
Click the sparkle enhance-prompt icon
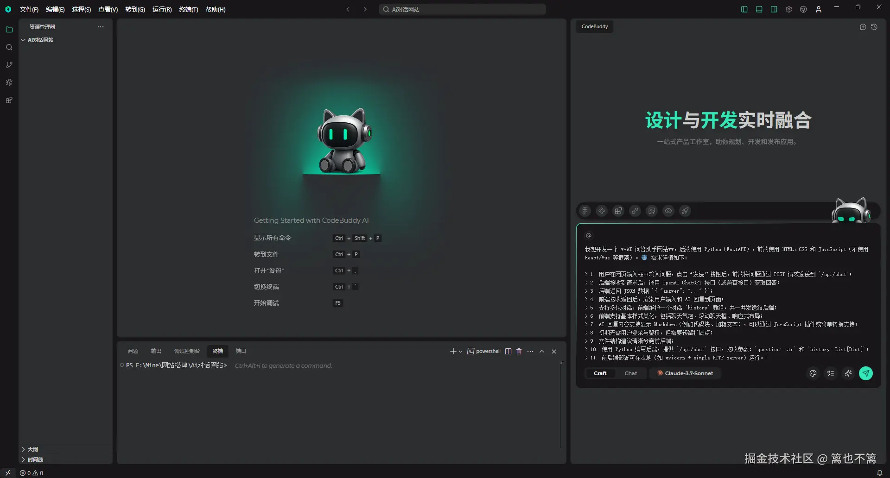pos(848,373)
